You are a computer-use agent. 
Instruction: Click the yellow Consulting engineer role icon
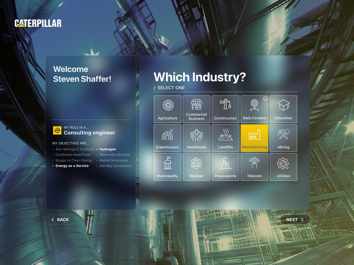(x=57, y=130)
